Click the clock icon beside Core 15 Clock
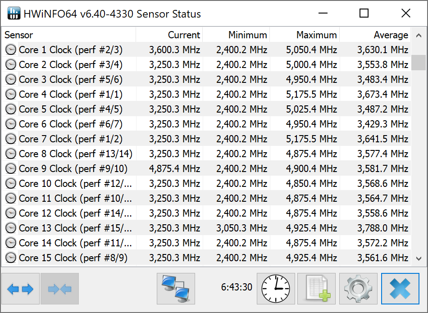This screenshot has width=428, height=313. point(11,258)
